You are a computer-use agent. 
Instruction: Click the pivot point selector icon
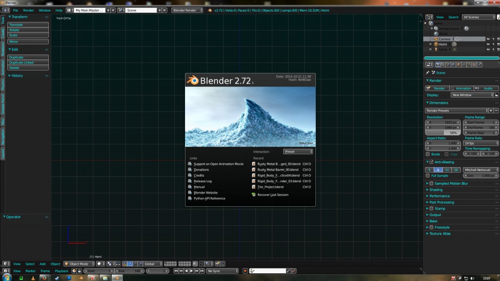[x=111, y=264]
